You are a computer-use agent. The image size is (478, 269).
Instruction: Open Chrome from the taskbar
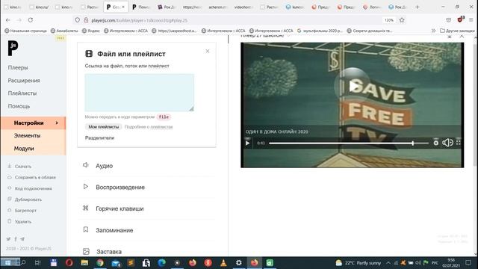100,262
